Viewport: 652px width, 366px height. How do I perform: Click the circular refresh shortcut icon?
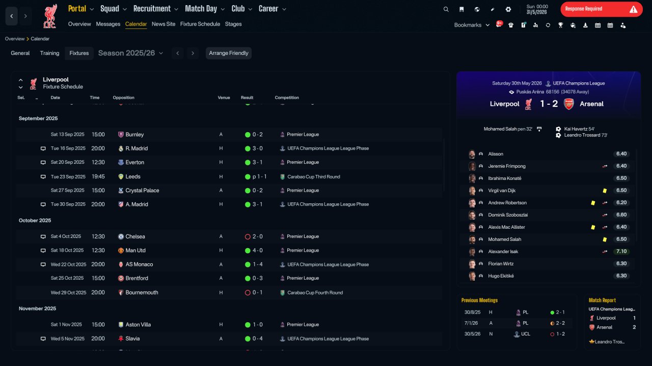pyautogui.click(x=548, y=25)
